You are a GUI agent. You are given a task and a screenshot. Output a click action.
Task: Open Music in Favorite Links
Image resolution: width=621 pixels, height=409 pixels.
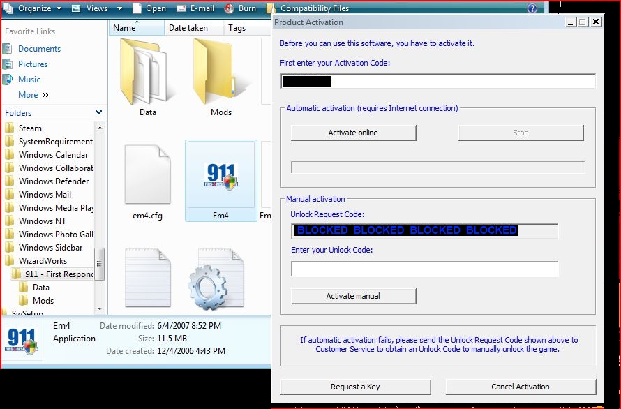pos(29,80)
